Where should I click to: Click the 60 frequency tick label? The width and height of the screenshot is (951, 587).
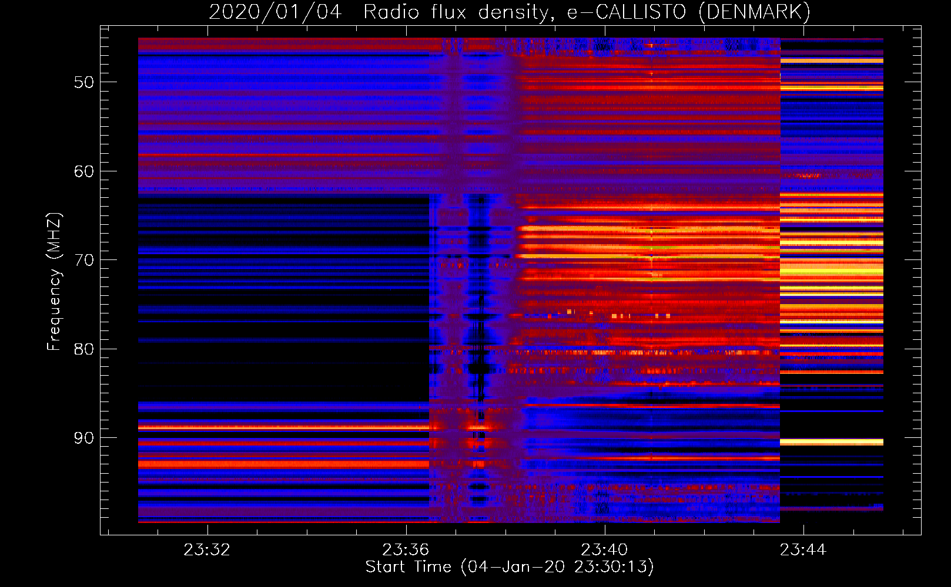click(x=84, y=171)
